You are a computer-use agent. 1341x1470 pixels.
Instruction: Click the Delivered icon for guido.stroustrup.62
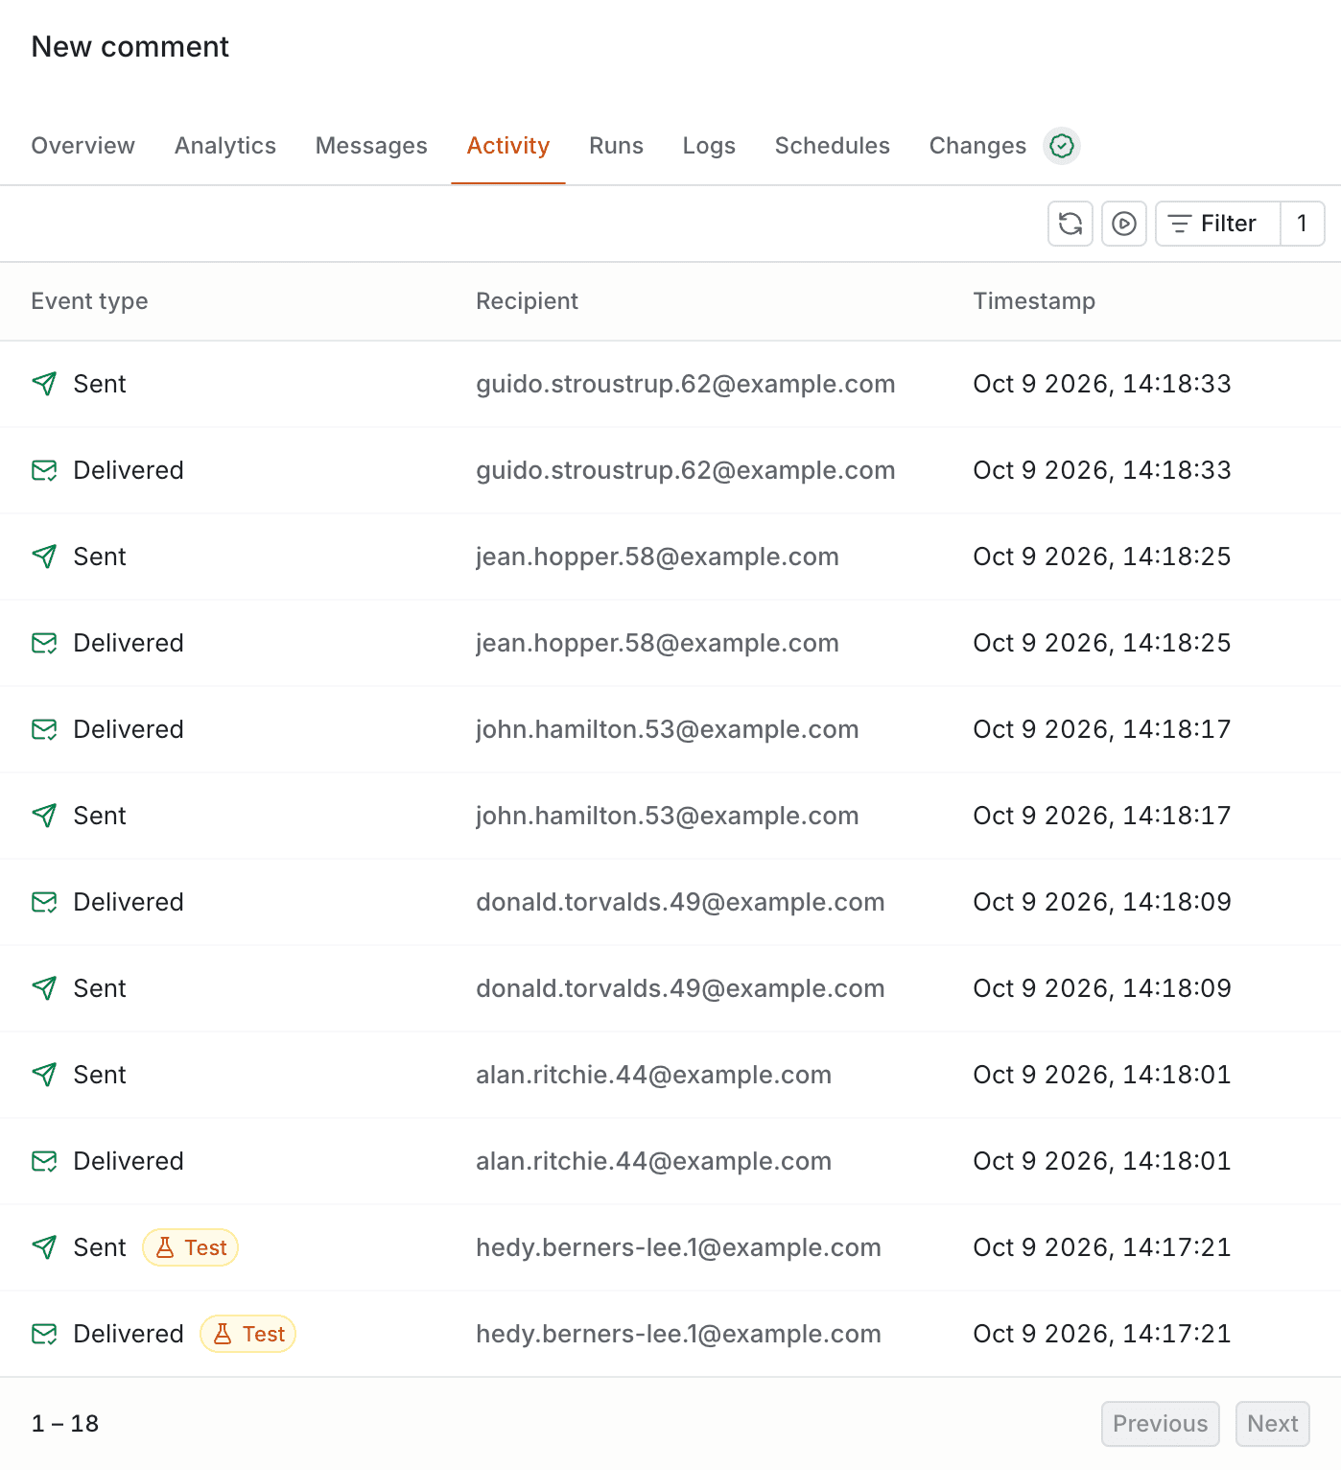click(44, 470)
